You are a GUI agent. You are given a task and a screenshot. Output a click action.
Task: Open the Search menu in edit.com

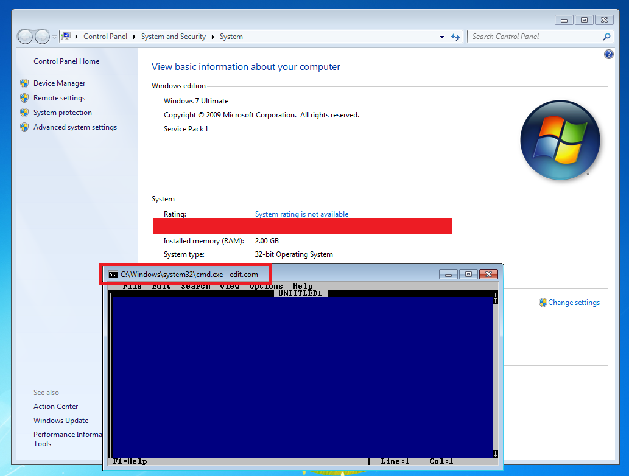(195, 286)
